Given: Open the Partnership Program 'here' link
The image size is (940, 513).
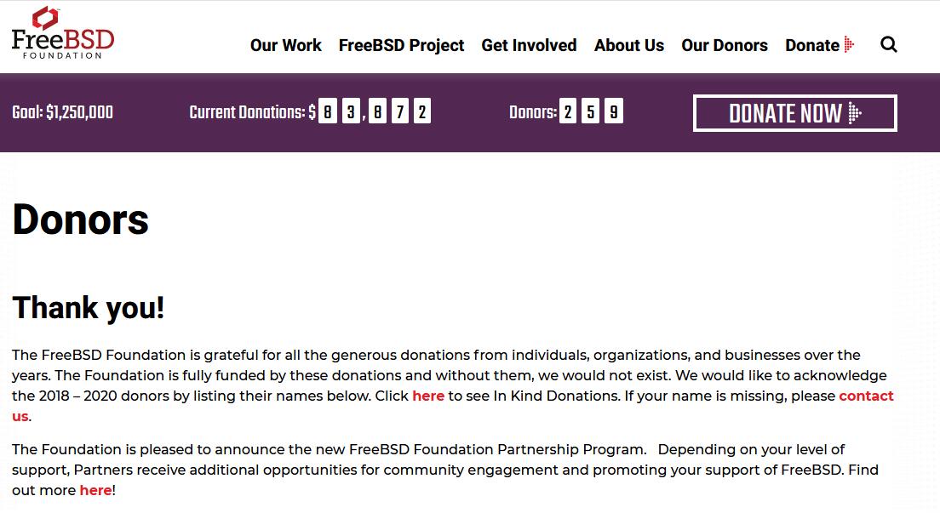Looking at the screenshot, I should coord(95,490).
